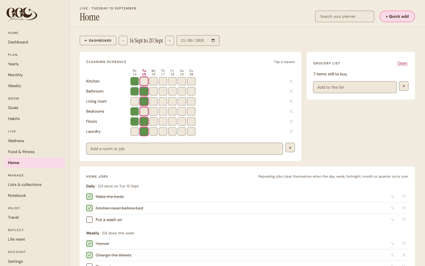This screenshot has width=425, height=266.
Task: Remove the Laundry cleaning row
Action: click(291, 131)
